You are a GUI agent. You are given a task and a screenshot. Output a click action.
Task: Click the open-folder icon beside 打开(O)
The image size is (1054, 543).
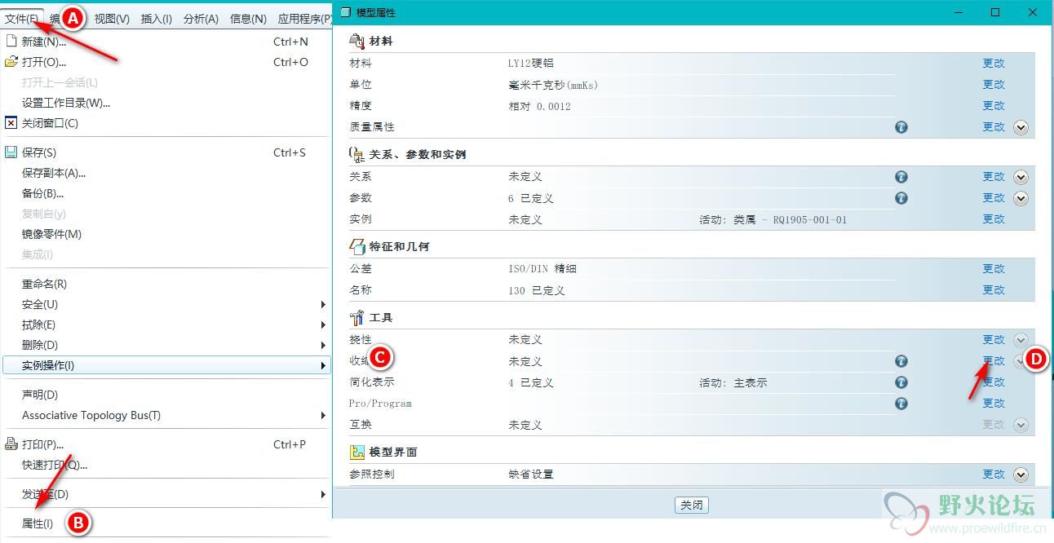11,62
